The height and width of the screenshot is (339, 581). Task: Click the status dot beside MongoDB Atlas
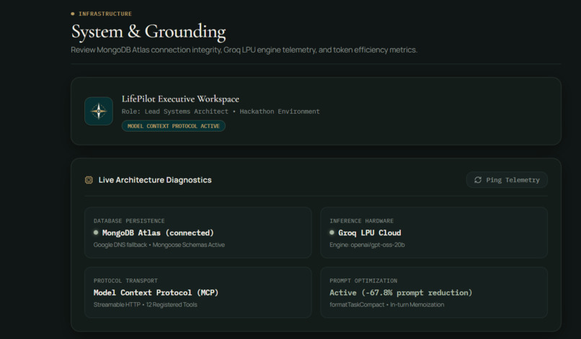point(96,232)
